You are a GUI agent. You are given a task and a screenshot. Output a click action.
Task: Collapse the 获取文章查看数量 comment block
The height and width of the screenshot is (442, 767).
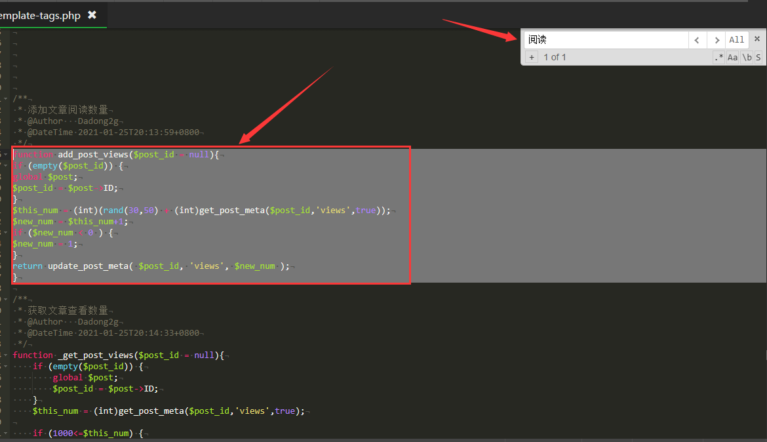pyautogui.click(x=6, y=300)
